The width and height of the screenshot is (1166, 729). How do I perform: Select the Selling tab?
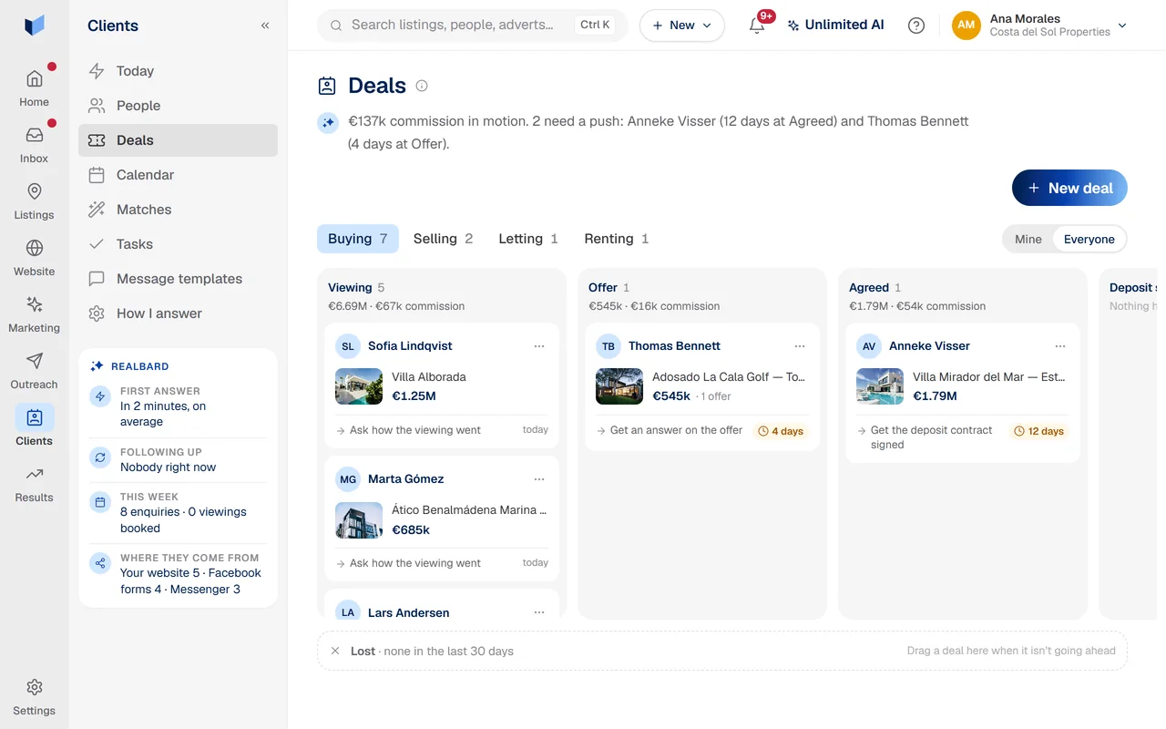click(443, 239)
